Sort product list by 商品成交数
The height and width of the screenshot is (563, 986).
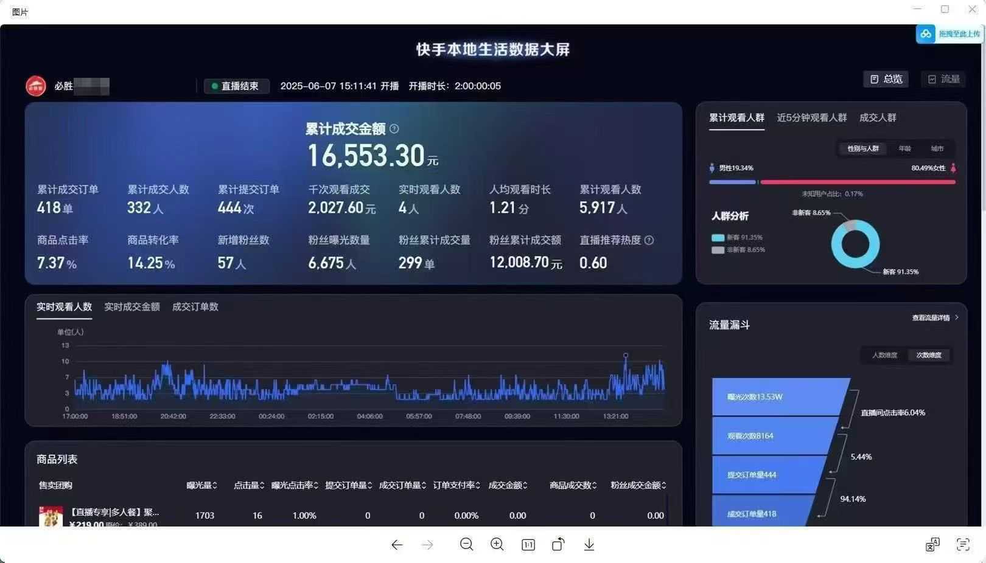tap(573, 485)
